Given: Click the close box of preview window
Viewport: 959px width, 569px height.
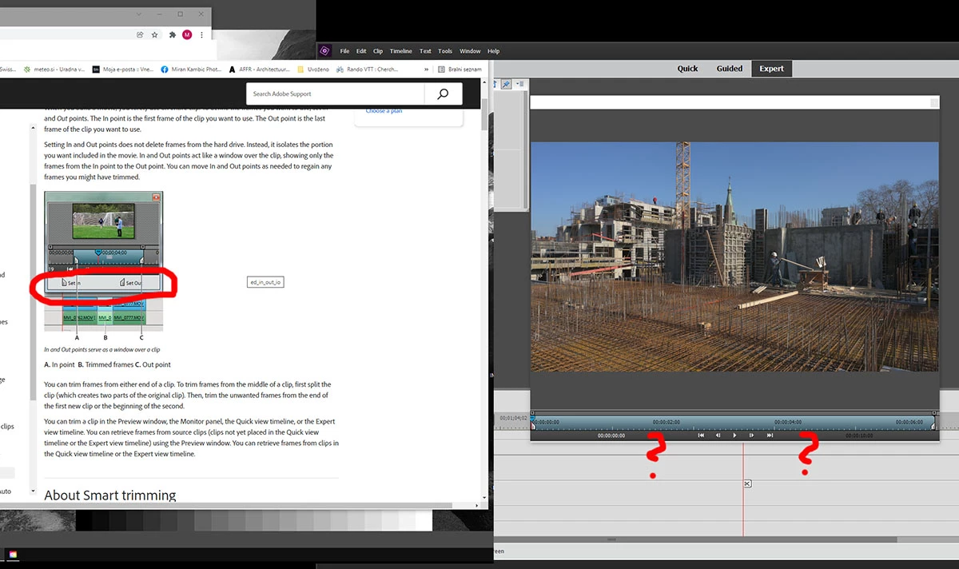Looking at the screenshot, I should click(x=933, y=103).
